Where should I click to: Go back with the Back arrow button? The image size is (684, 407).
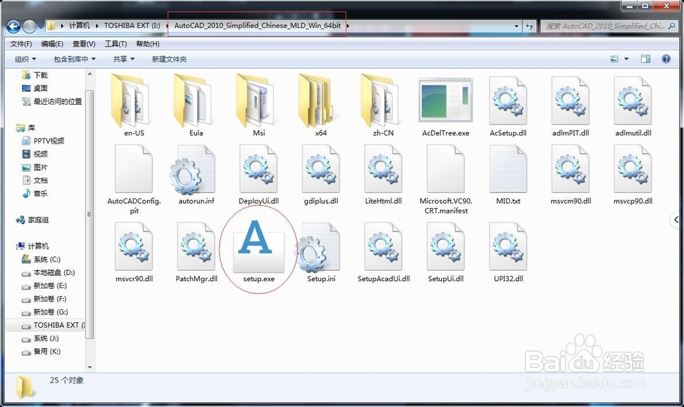13,27
